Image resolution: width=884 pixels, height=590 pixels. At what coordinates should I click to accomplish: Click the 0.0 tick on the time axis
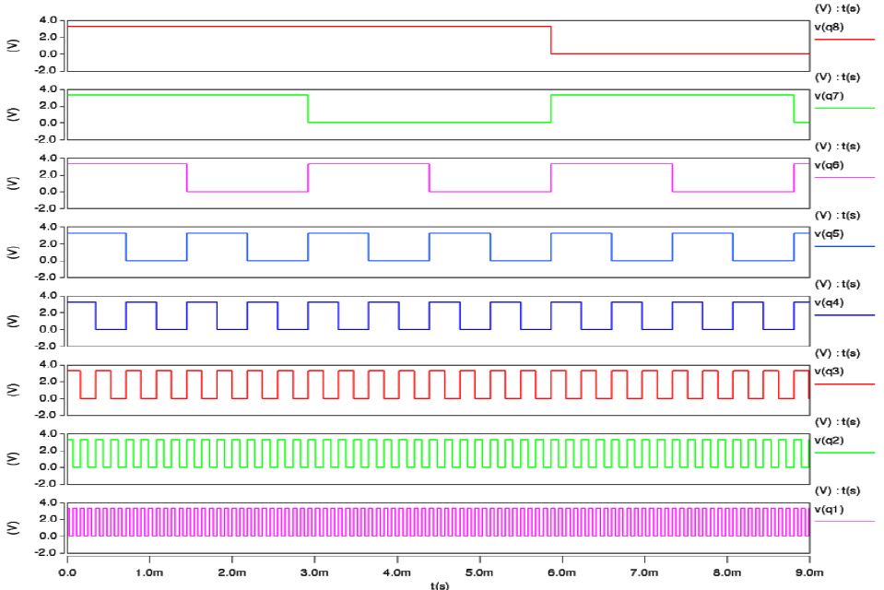(x=67, y=572)
